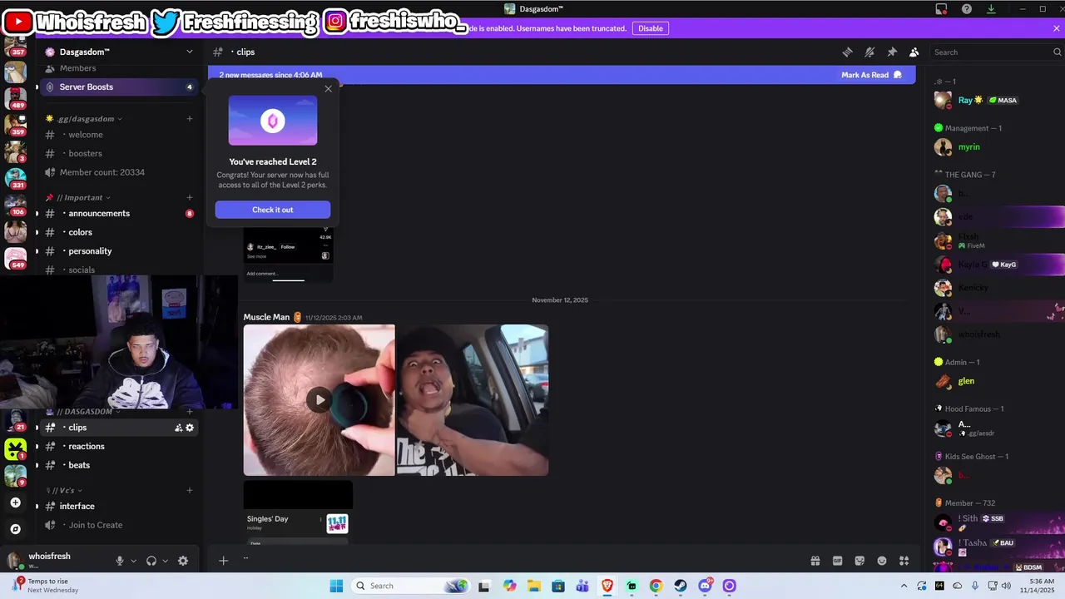Collapse the // Important category

pyautogui.click(x=78, y=198)
